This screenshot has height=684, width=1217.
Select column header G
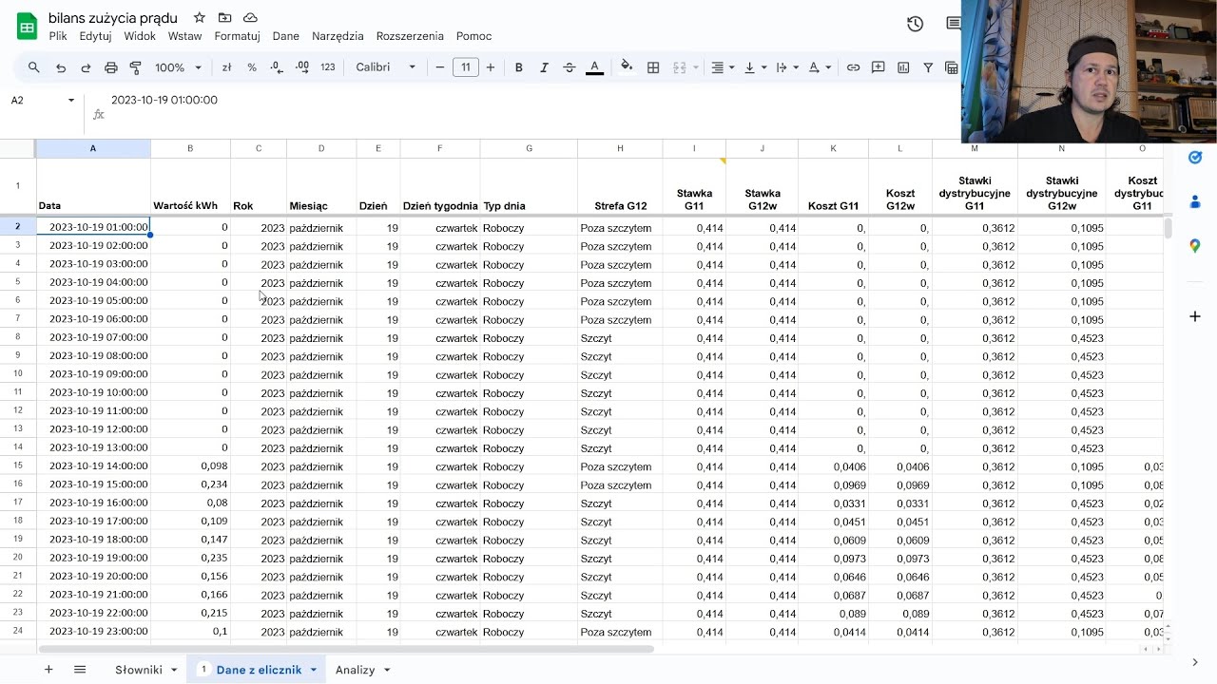(529, 148)
